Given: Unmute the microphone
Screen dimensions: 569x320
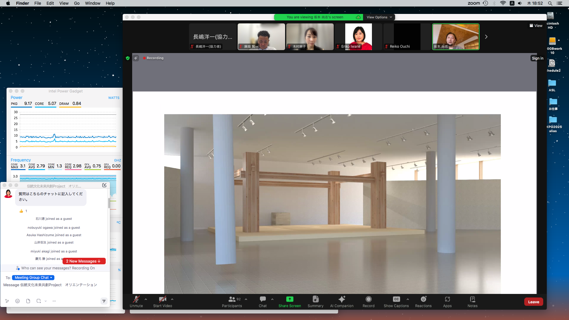Looking at the screenshot, I should click(x=136, y=301).
